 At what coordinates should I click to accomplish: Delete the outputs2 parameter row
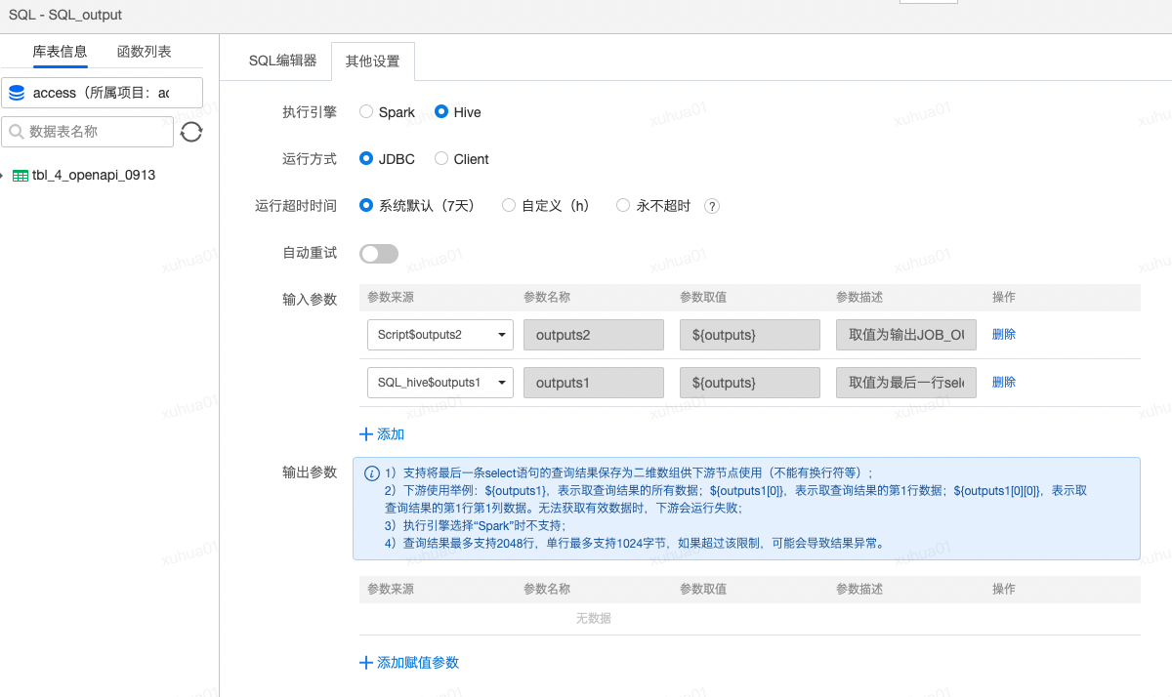1004,335
